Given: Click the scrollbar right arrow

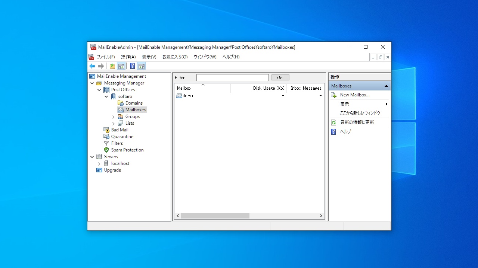Looking at the screenshot, I should pyautogui.click(x=321, y=216).
